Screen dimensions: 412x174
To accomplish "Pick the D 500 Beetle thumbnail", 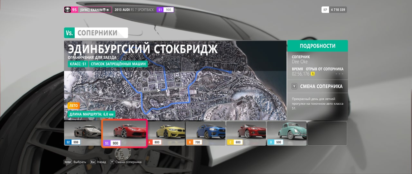I will click(x=287, y=133).
